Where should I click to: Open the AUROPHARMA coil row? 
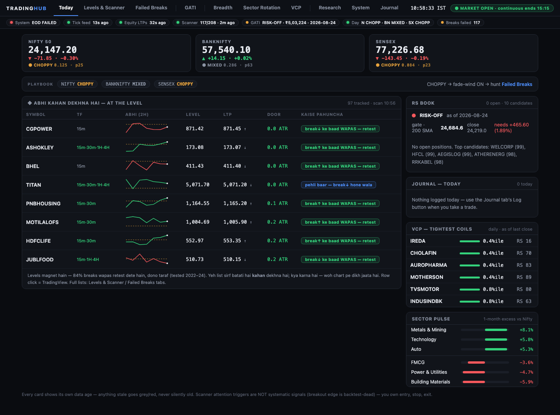472,265
